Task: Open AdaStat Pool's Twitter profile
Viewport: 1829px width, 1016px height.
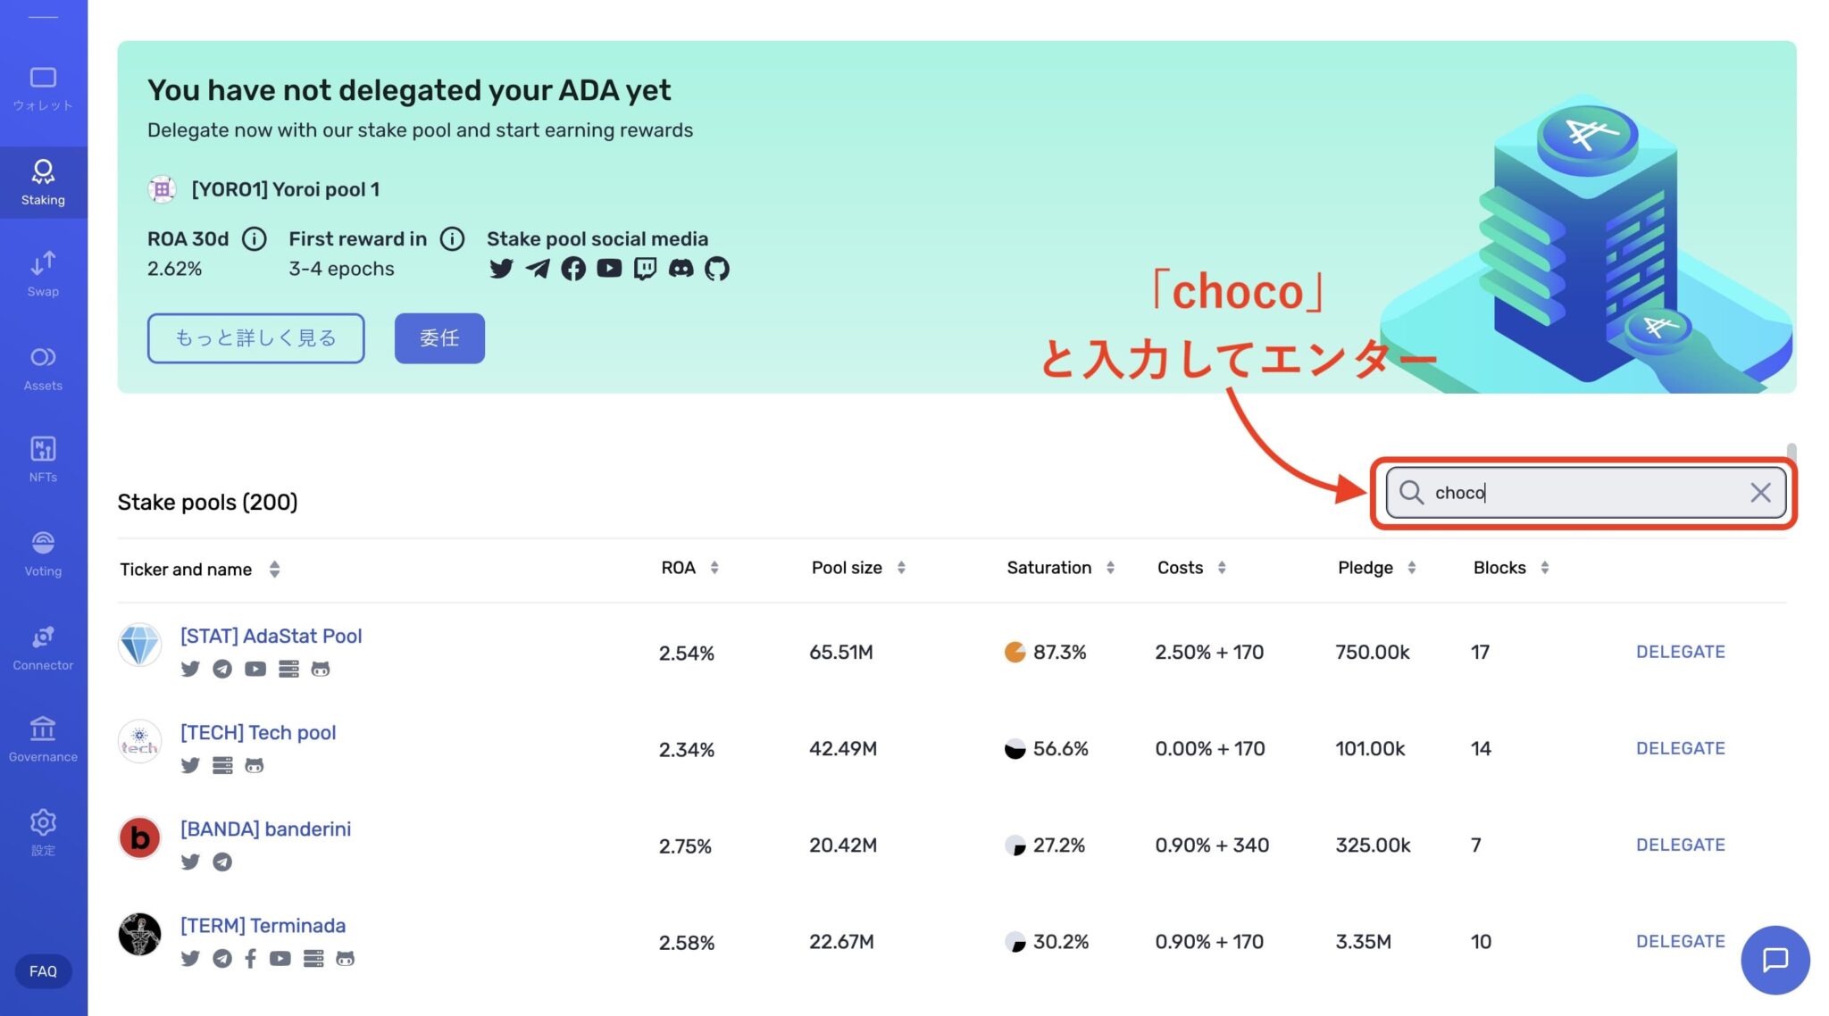Action: pos(190,669)
